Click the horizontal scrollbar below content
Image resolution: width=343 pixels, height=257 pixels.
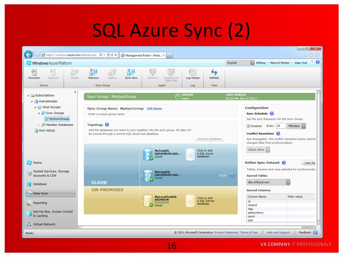click(197, 227)
